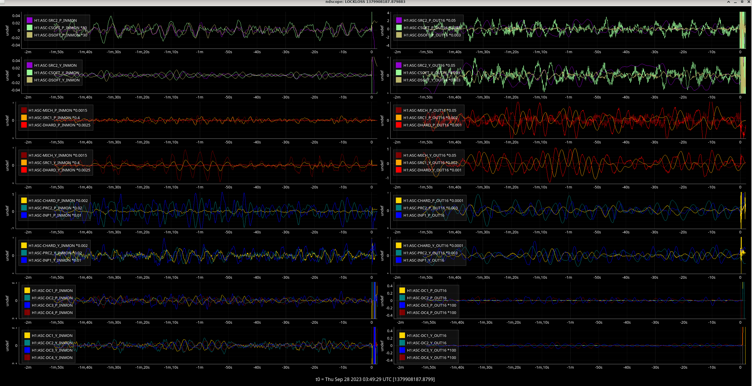Click the tan swatch for H1:ASC-DSOFT_Y_INMON
This screenshot has height=386, width=752.
pyautogui.click(x=29, y=80)
